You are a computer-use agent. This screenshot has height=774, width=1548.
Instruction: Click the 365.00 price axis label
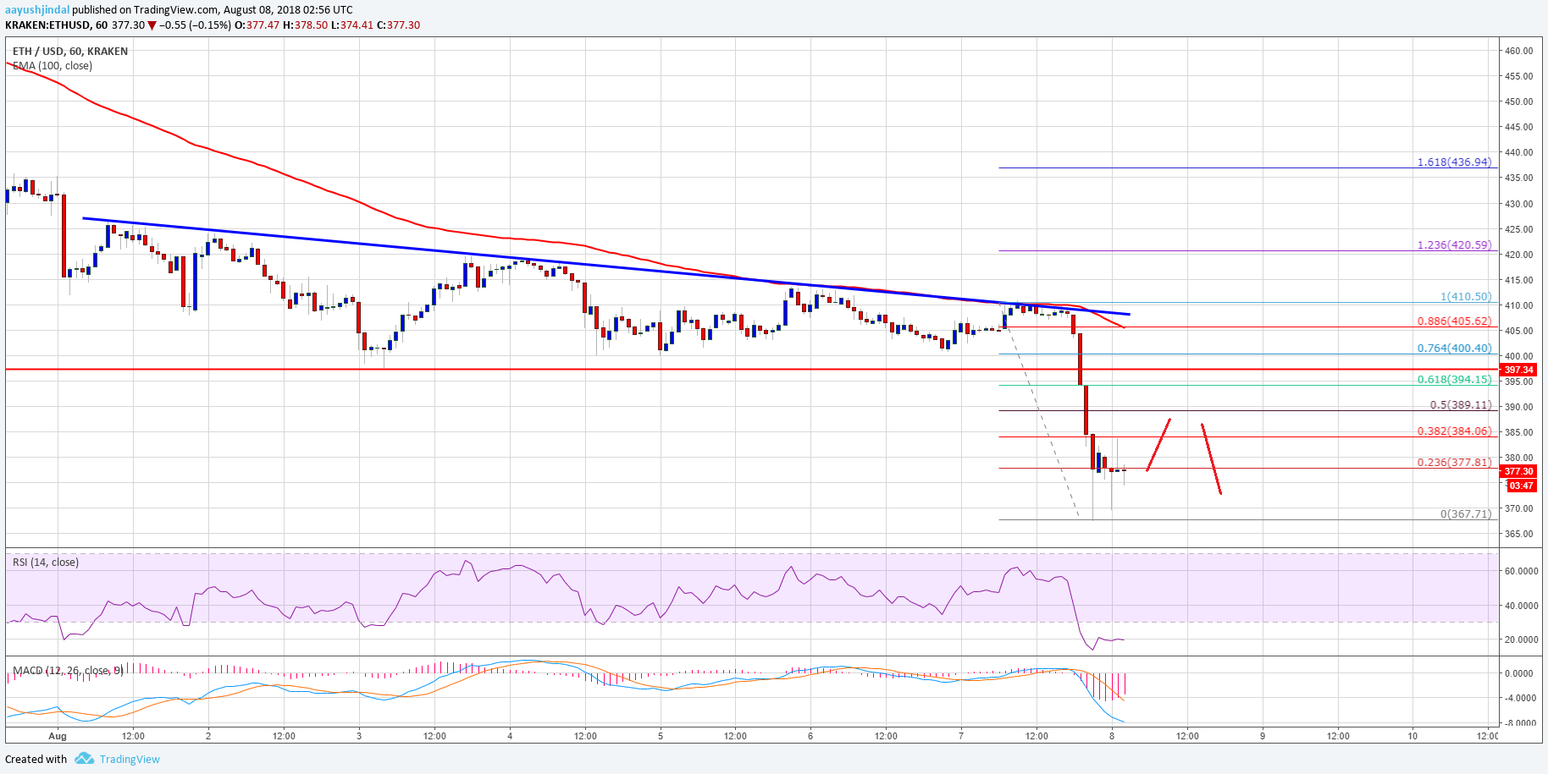tap(1518, 534)
